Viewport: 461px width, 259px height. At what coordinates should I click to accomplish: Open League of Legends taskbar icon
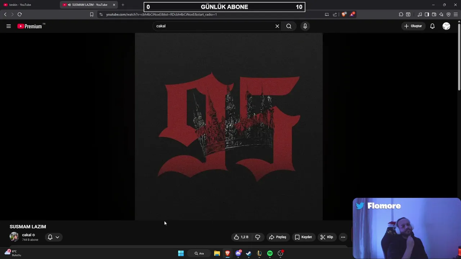pyautogui.click(x=259, y=253)
